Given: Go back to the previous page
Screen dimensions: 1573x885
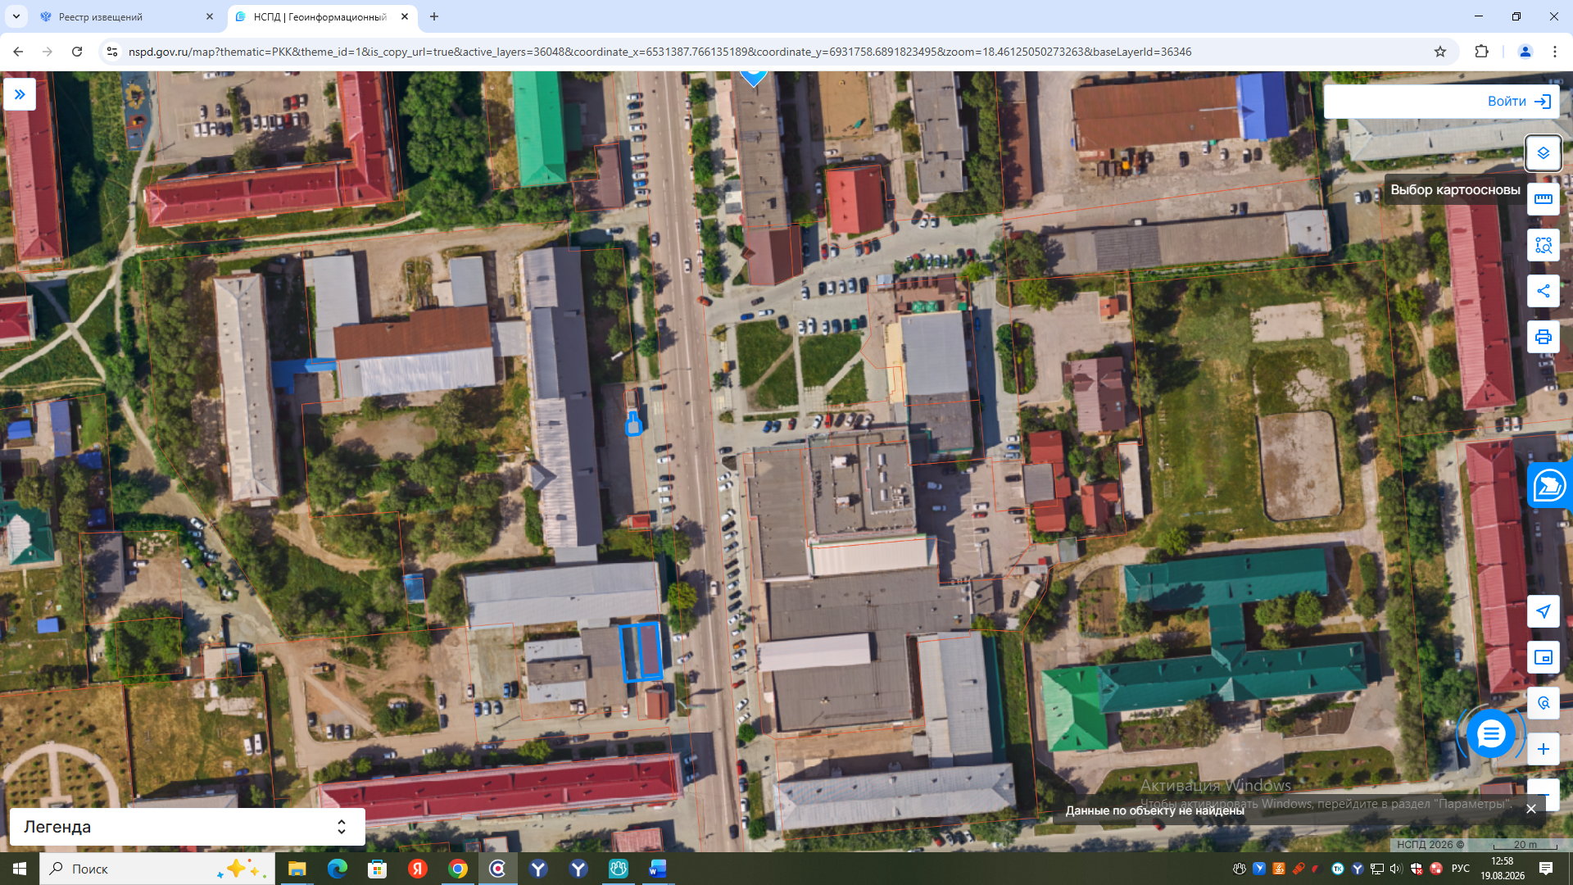Looking at the screenshot, I should (18, 52).
